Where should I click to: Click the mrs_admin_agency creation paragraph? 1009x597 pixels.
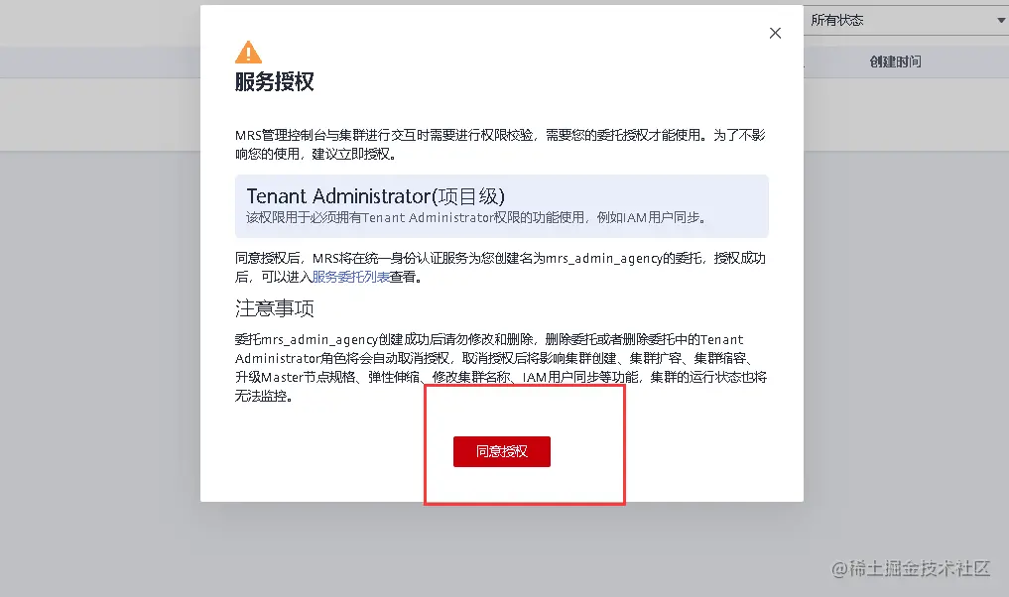click(x=500, y=267)
